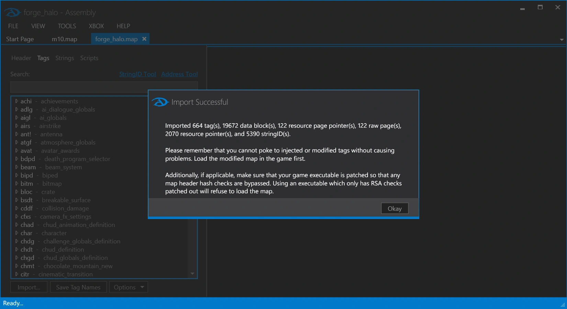
Task: Select the cinematic_transition tag class row
Action: pyautogui.click(x=56, y=274)
